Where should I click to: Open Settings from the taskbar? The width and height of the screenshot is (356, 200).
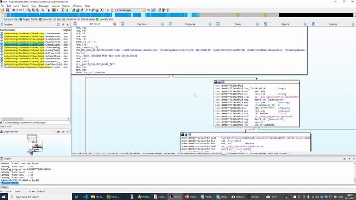238,197
